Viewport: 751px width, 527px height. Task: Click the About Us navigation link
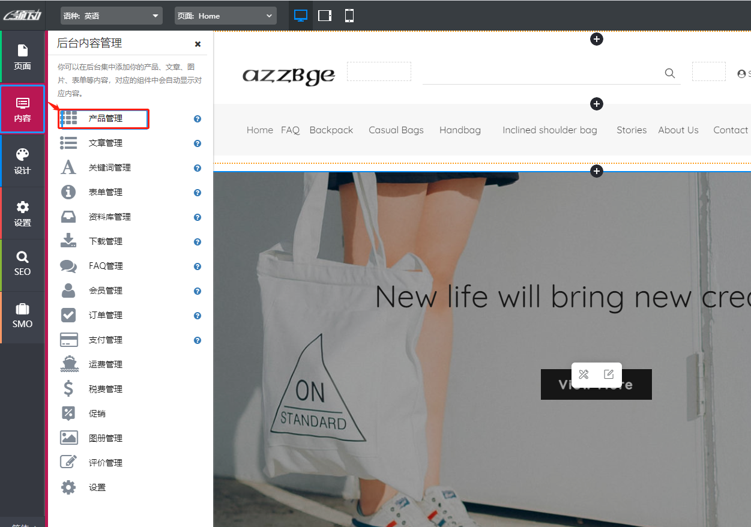678,130
